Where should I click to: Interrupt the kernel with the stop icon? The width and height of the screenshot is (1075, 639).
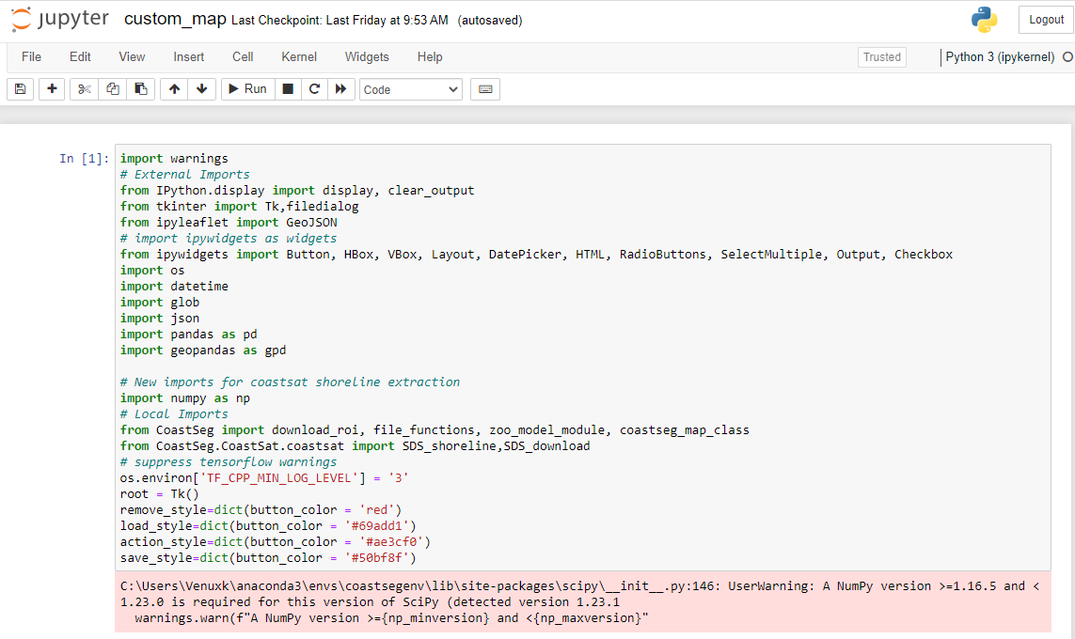(287, 88)
